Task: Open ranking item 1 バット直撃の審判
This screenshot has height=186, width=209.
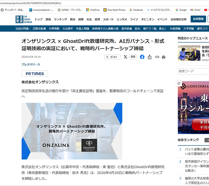Action: click(197, 151)
